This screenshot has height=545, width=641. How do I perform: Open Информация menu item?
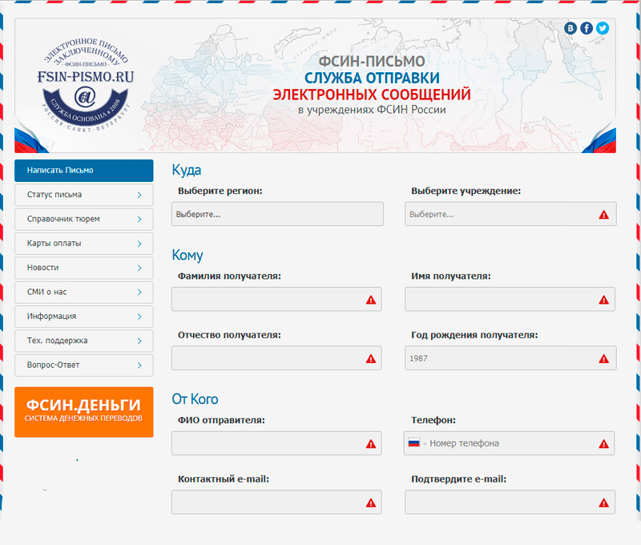(x=84, y=317)
